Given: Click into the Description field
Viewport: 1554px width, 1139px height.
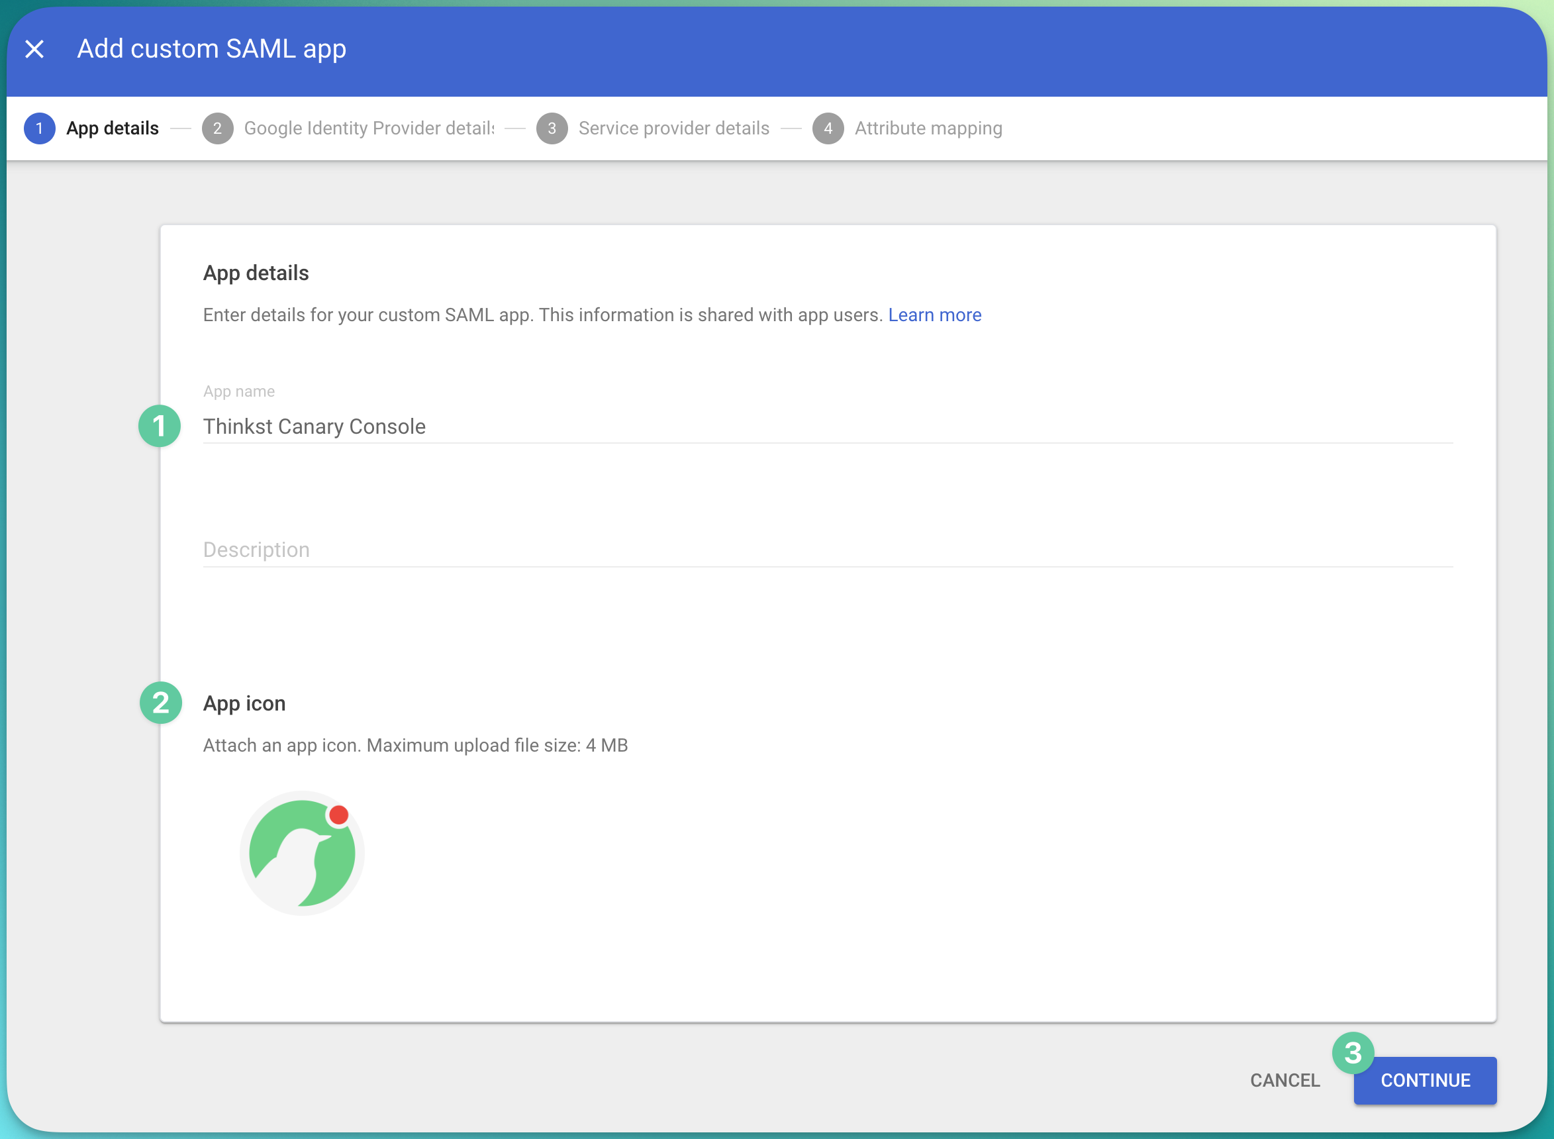Looking at the screenshot, I should 828,550.
